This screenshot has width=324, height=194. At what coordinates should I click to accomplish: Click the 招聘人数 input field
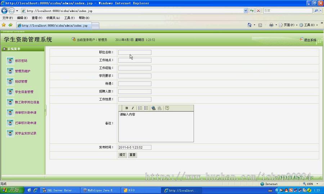(135, 92)
